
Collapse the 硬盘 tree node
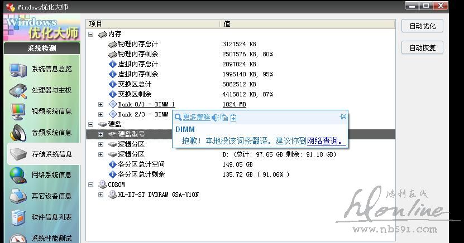click(x=91, y=125)
